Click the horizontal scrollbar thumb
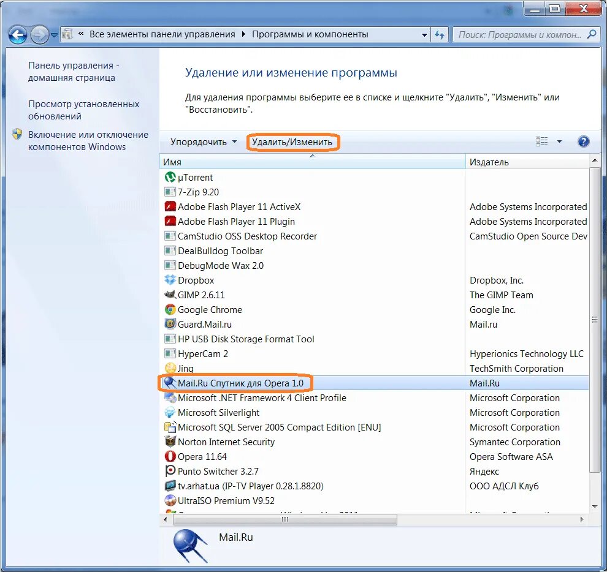607x572 pixels. [x=285, y=519]
